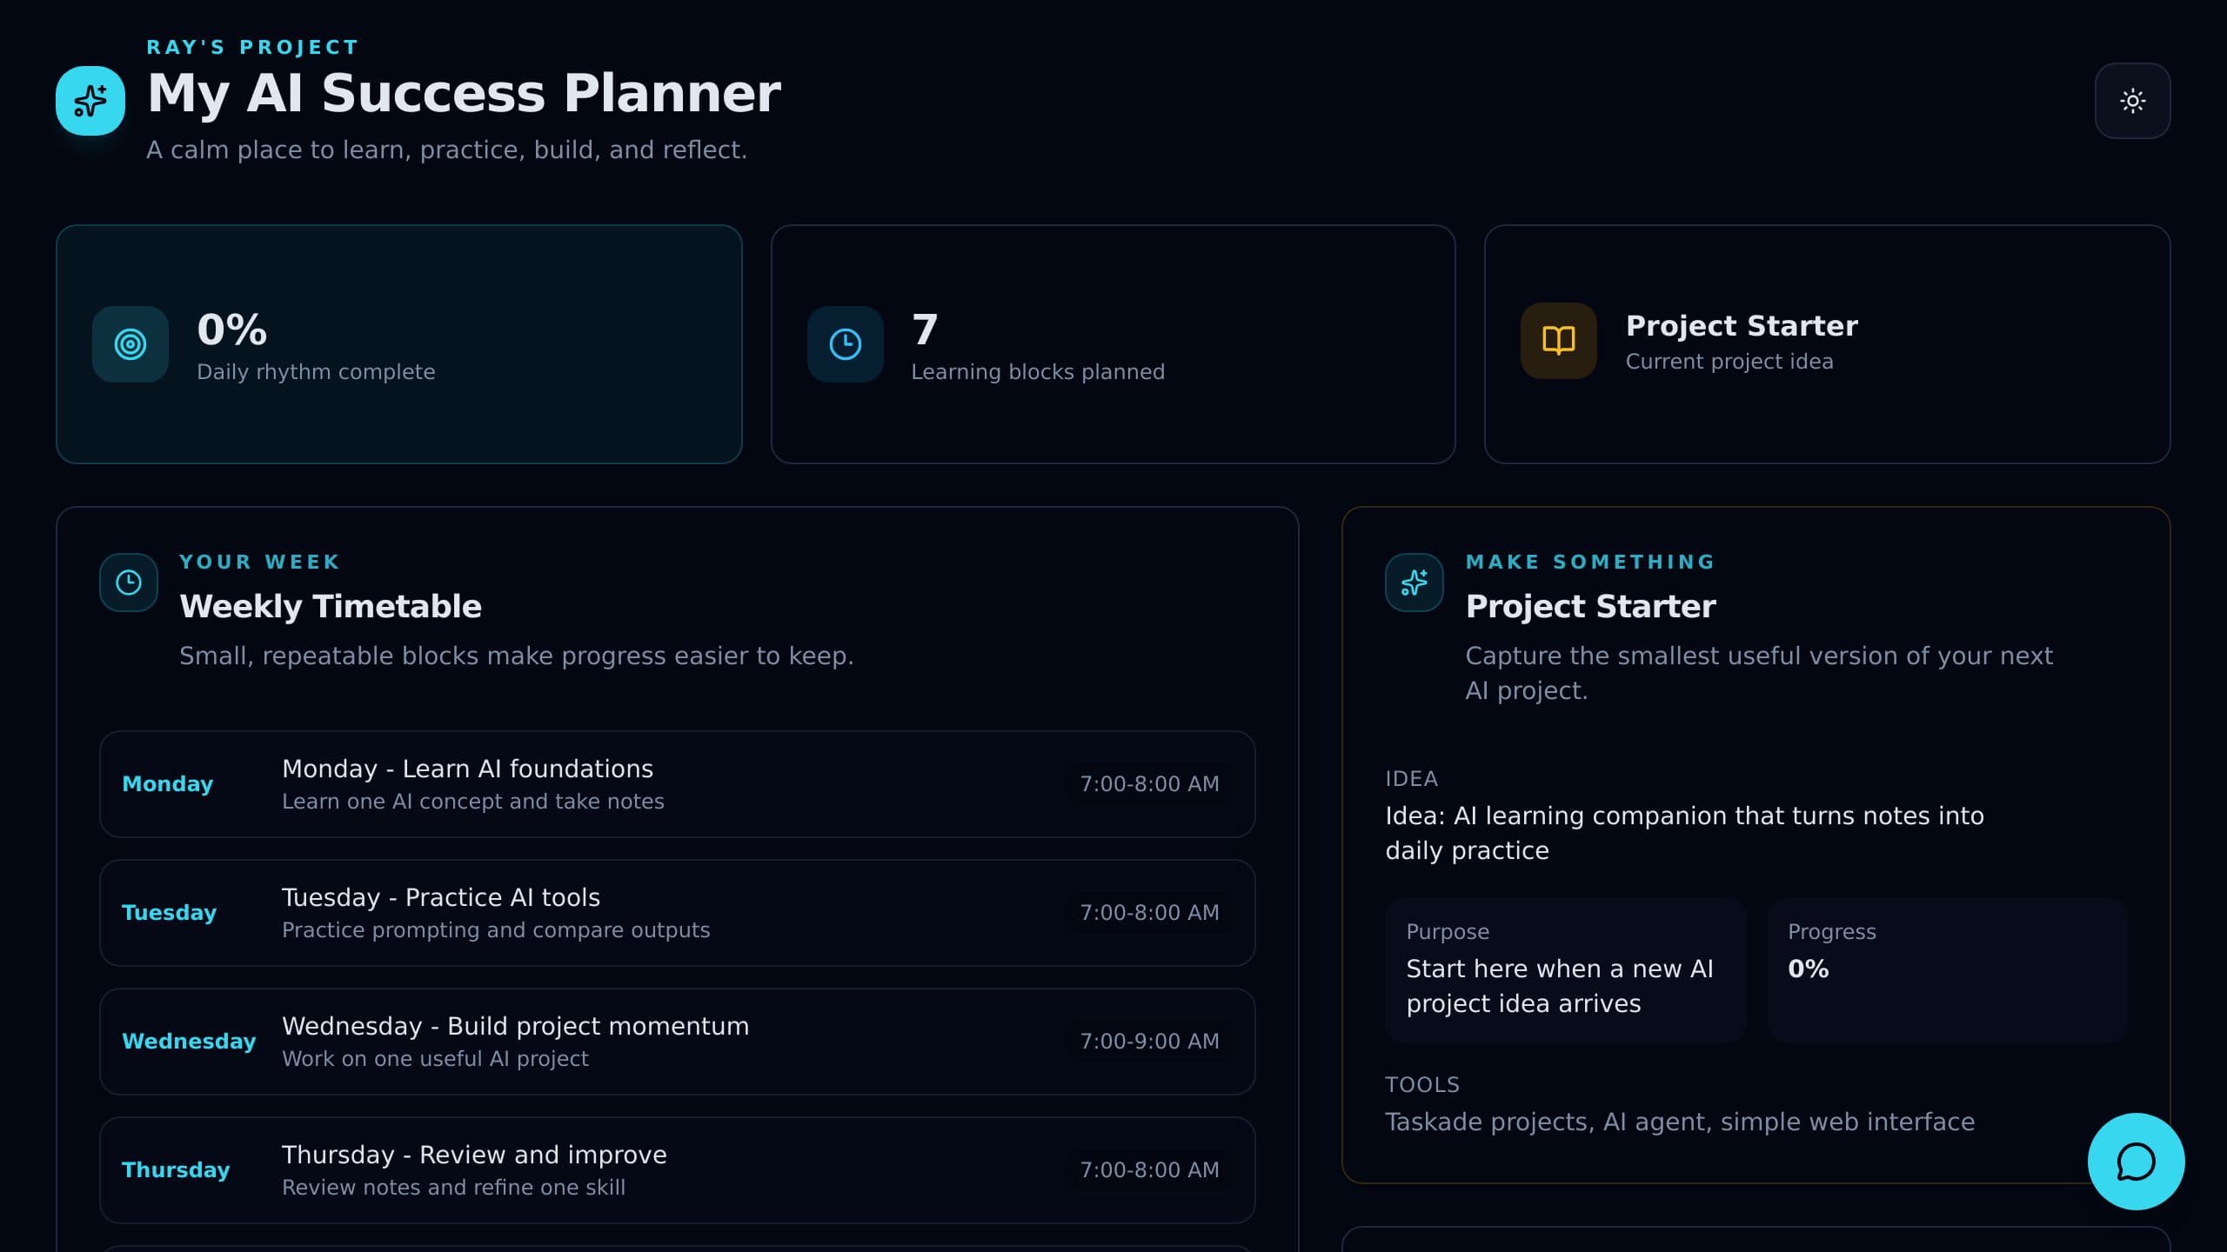The width and height of the screenshot is (2227, 1252).
Task: Click the Wednesday 7:00-9:00 AM time badge
Action: (x=1149, y=1042)
